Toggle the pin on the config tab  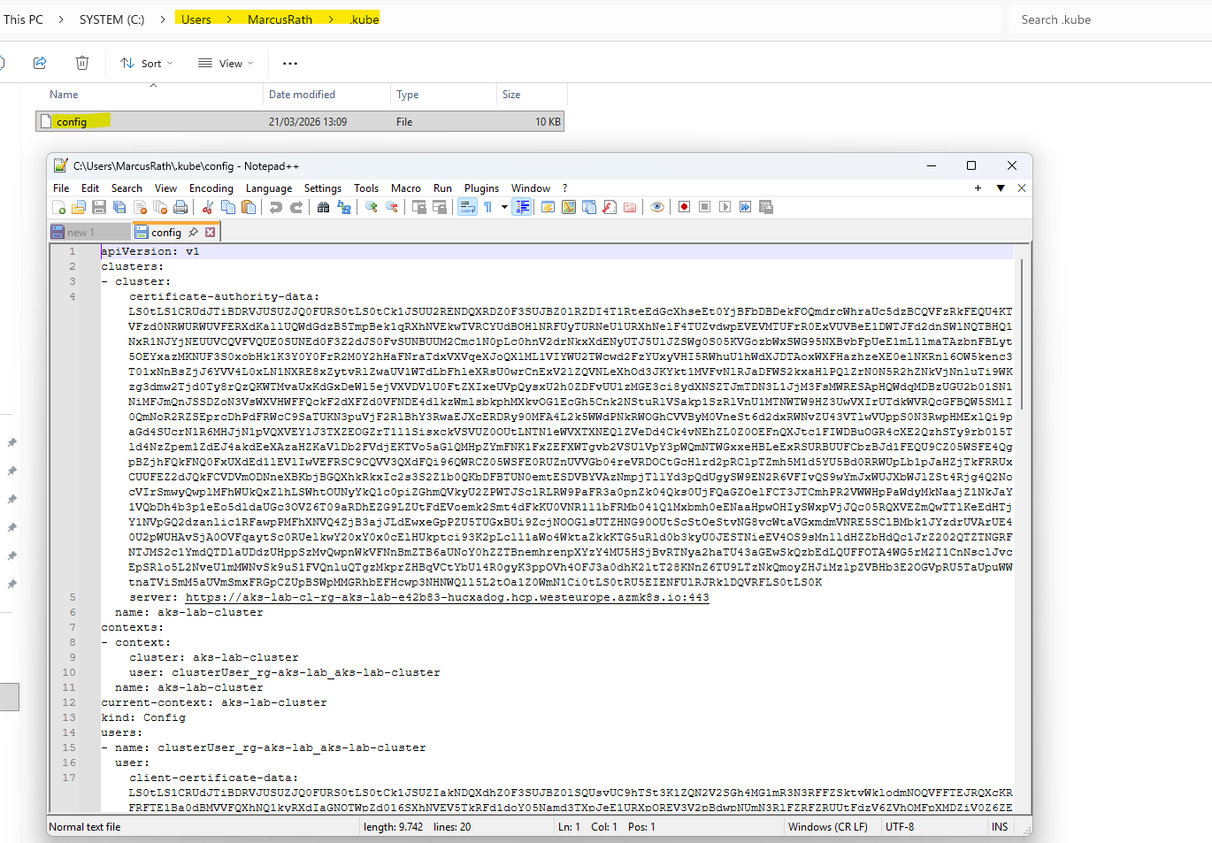tap(194, 233)
